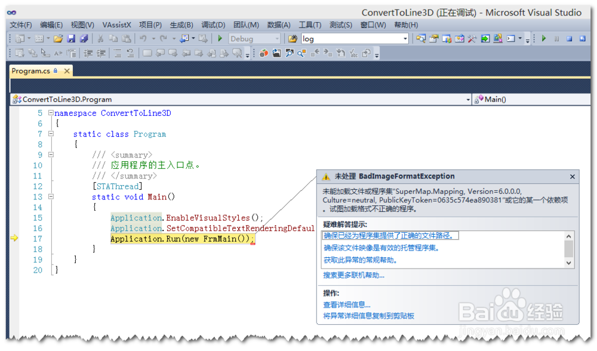Click the green Start Debugging arrow beside Debug
Screen dimensions: 597x351
click(x=220, y=38)
